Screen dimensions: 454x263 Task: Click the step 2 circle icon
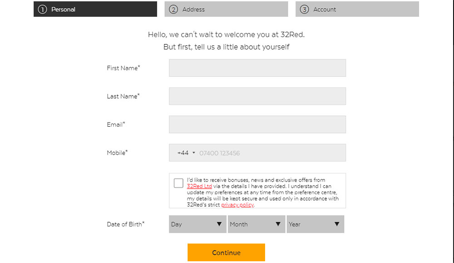173,10
